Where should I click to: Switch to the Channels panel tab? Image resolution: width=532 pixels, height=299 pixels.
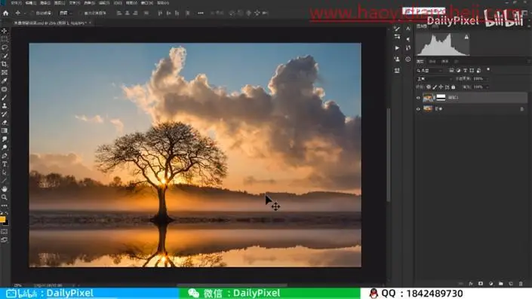click(432, 61)
